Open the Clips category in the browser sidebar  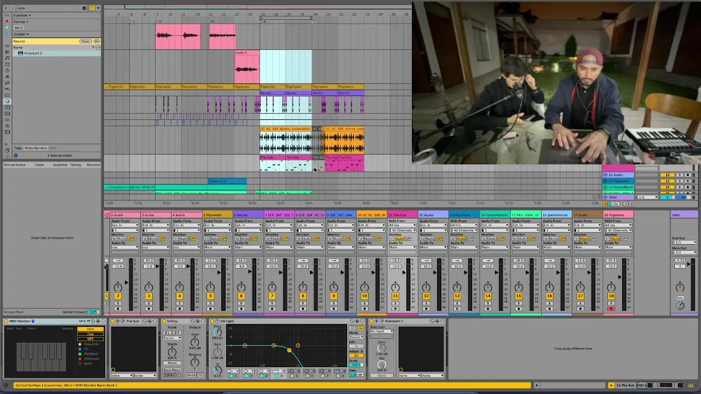pyautogui.click(x=7, y=107)
